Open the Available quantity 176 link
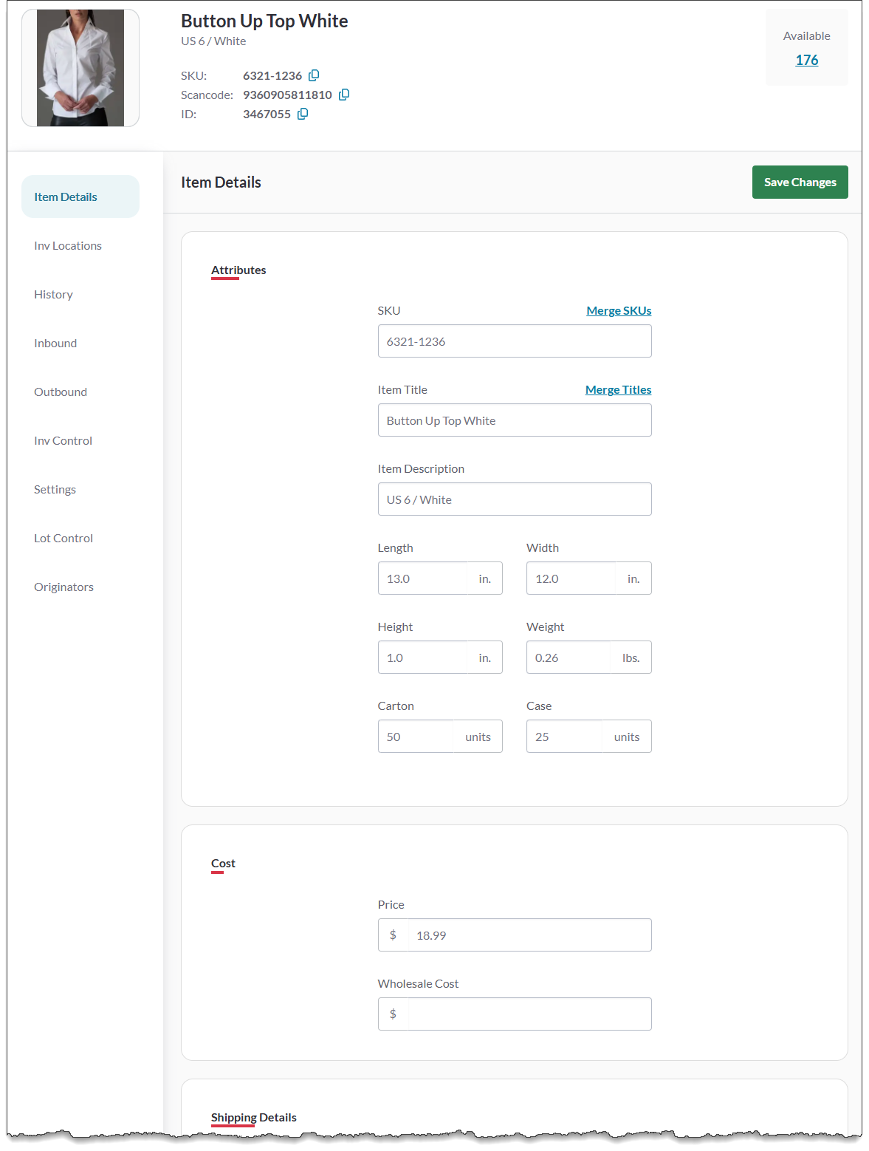869x1151 pixels. coord(806,60)
